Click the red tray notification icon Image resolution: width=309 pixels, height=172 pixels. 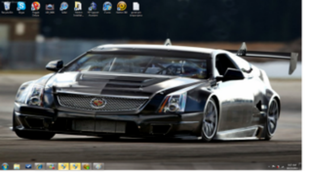pyautogui.click(x=278, y=167)
